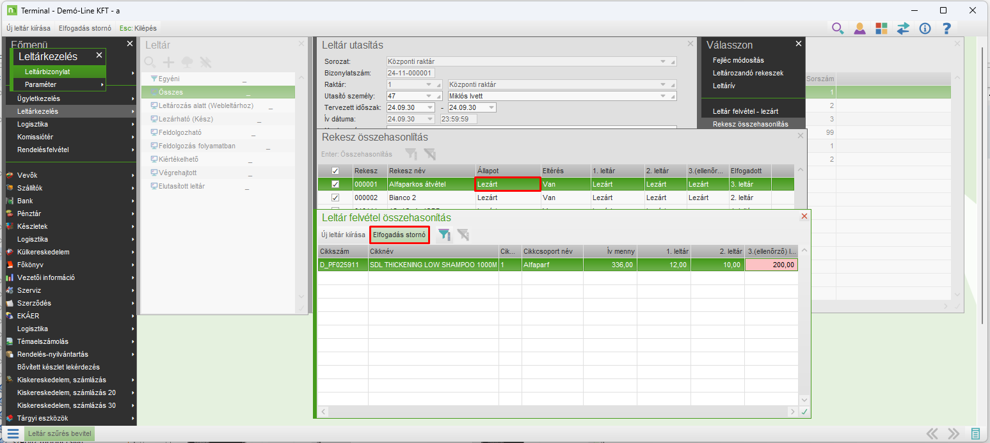This screenshot has width=990, height=443.
Task: Click the Vevők menu icon
Action: point(10,175)
